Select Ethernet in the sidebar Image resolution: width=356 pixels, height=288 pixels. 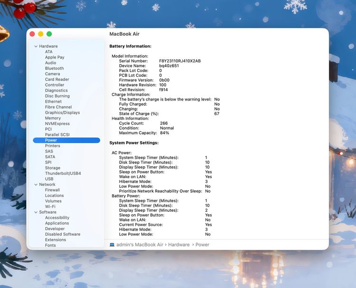point(53,101)
